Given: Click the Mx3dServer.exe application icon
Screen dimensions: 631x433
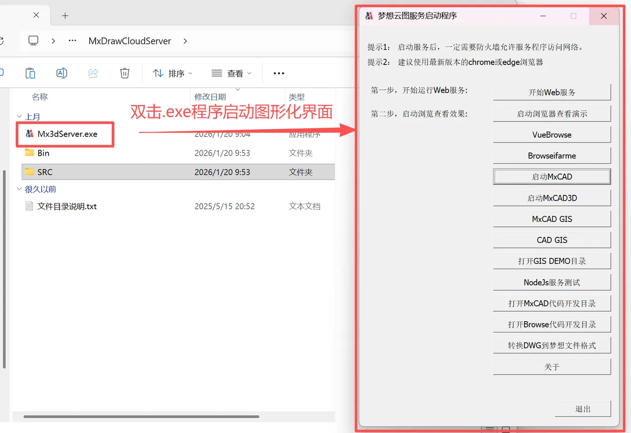Looking at the screenshot, I should 30,134.
